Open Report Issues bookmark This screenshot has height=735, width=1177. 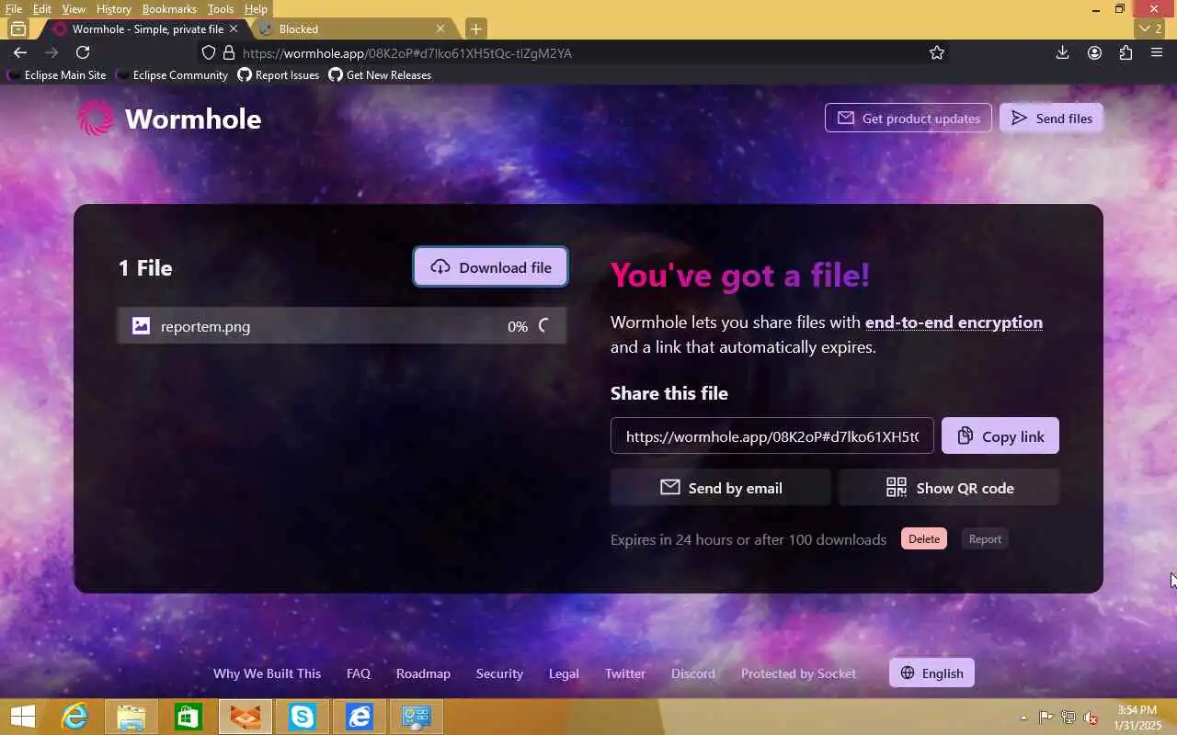[279, 75]
